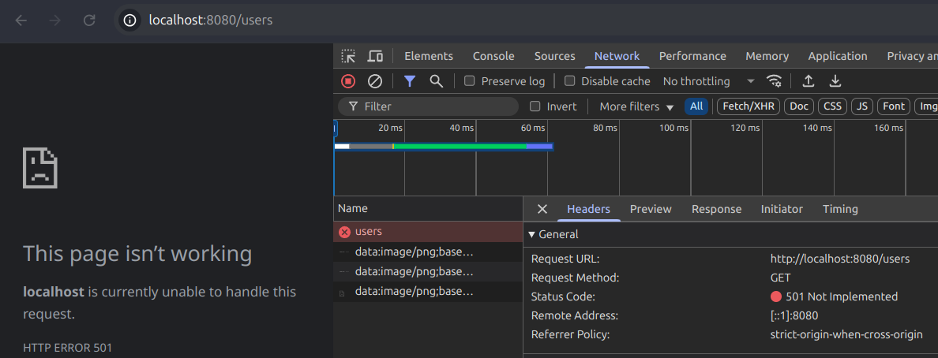The image size is (938, 358).
Task: Click the Request URL value
Action: coord(840,259)
